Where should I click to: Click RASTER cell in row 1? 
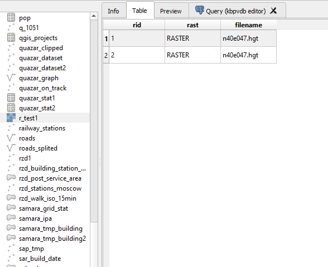click(192, 38)
